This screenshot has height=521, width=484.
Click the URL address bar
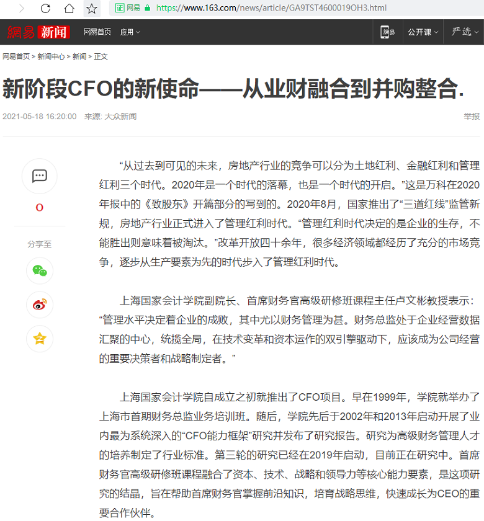click(279, 8)
